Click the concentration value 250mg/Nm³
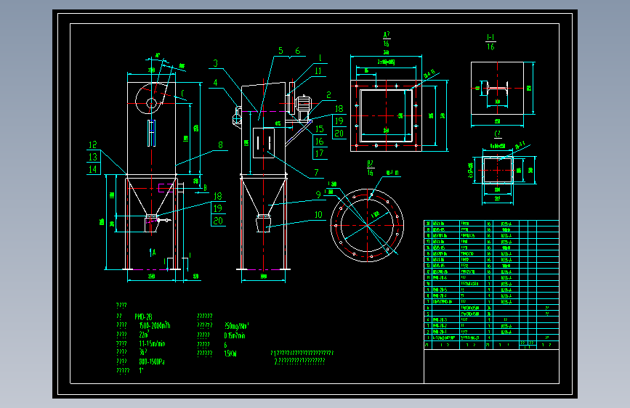Screen dimensions: 630x408 [237, 326]
